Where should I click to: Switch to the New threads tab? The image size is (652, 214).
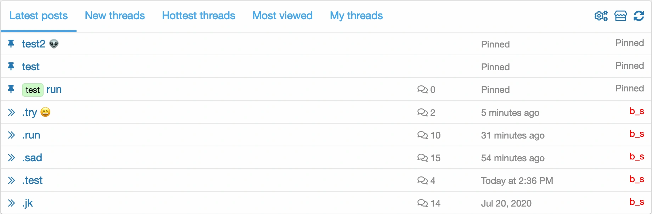[115, 16]
